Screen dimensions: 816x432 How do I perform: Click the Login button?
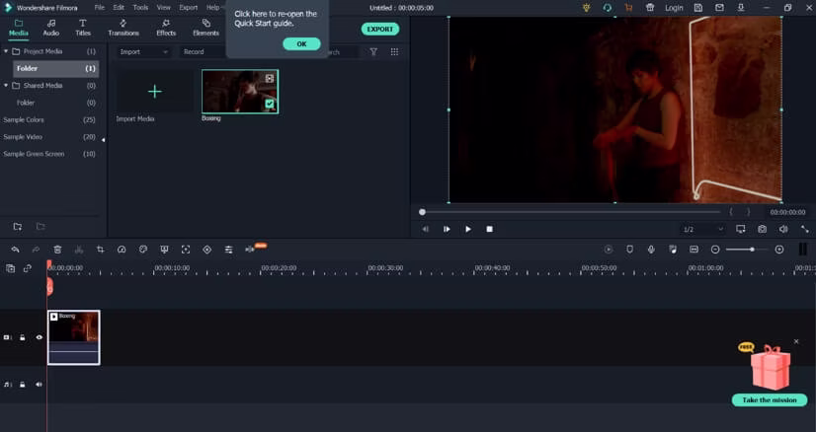point(674,8)
